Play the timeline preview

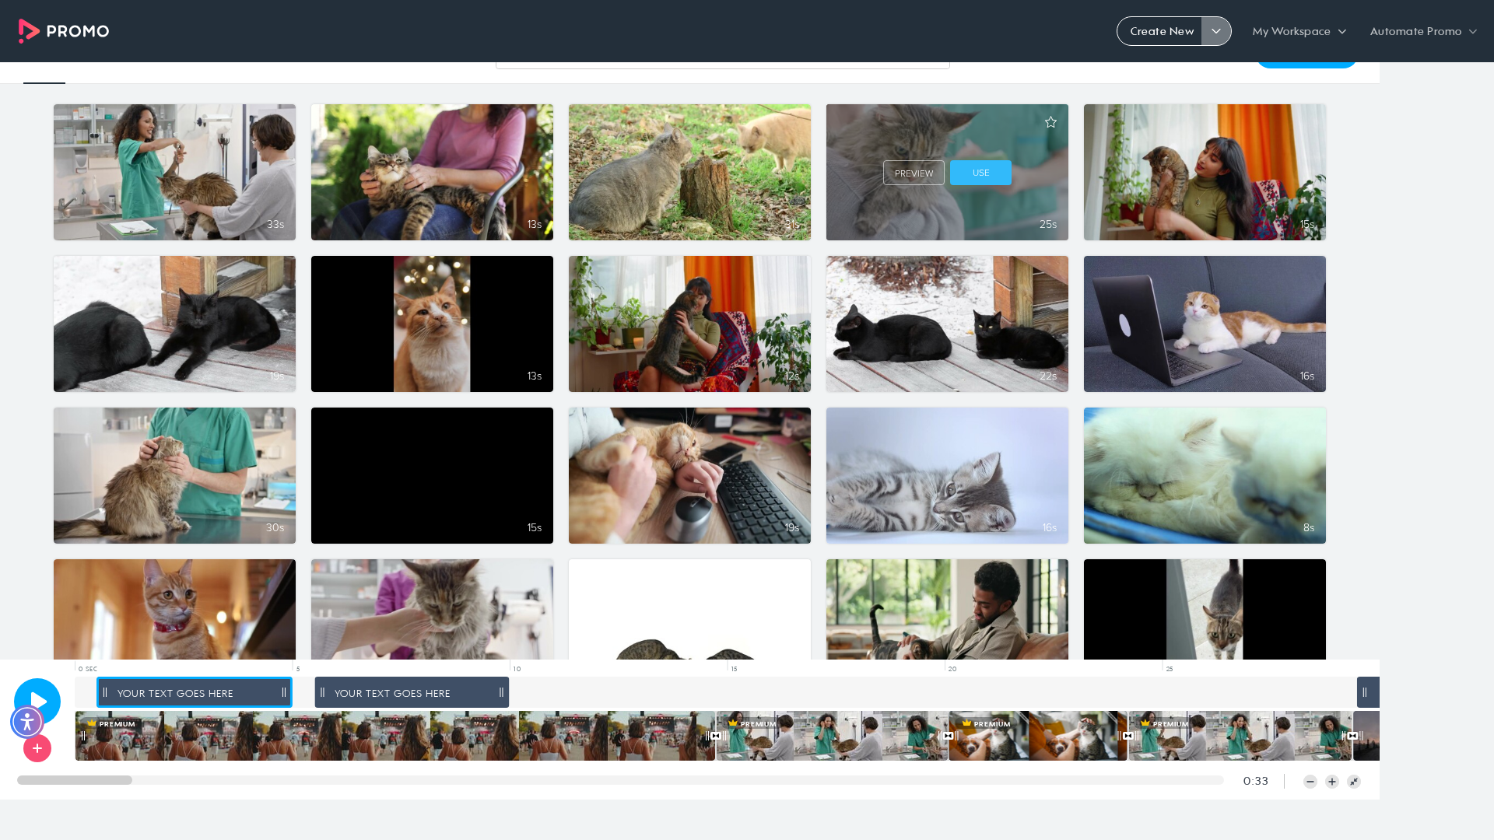(37, 701)
